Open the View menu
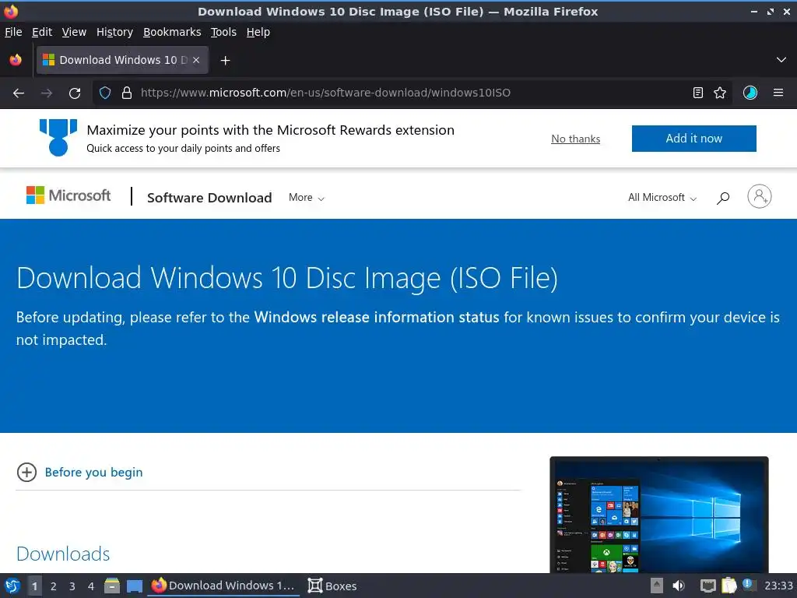The height and width of the screenshot is (598, 797). click(x=74, y=32)
